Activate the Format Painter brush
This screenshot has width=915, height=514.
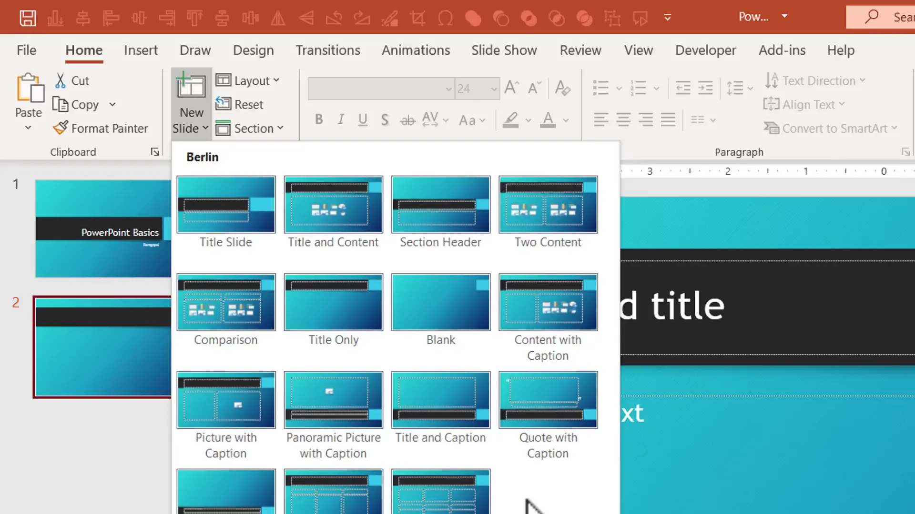coord(101,128)
